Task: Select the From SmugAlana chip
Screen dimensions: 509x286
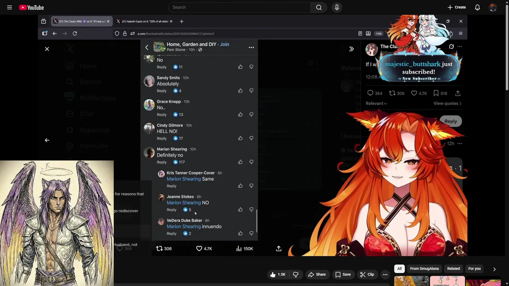Action: coord(424,269)
